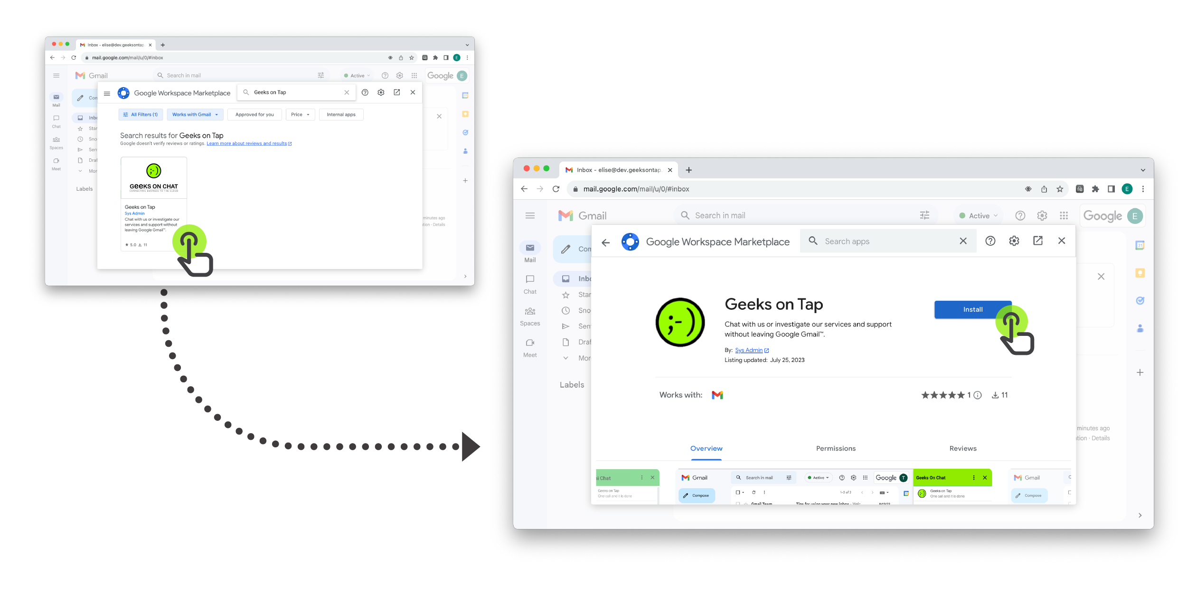Open Marketplace help icon in left window
The height and width of the screenshot is (593, 1187).
pos(365,93)
